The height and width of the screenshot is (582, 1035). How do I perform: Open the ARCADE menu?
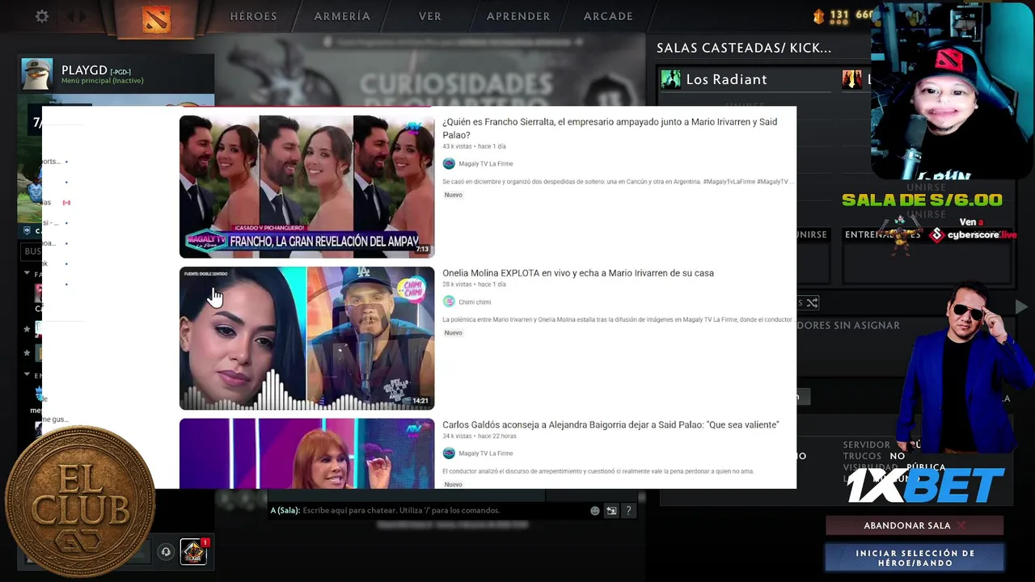[608, 16]
